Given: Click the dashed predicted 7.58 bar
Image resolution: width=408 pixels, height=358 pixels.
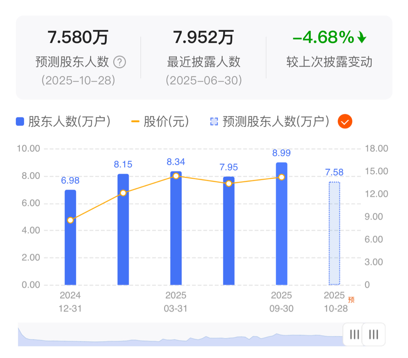Looking at the screenshot, I should (x=334, y=233).
